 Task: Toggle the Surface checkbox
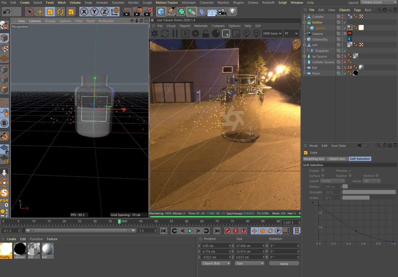coord(323,176)
